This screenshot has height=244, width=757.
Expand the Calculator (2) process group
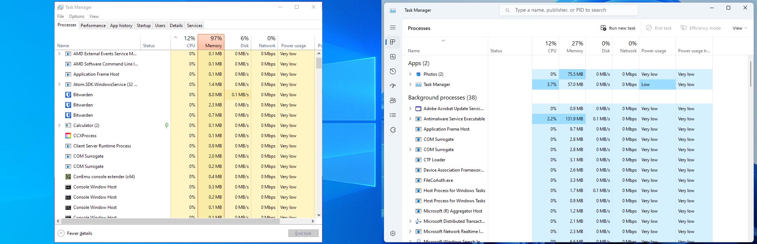click(59, 125)
